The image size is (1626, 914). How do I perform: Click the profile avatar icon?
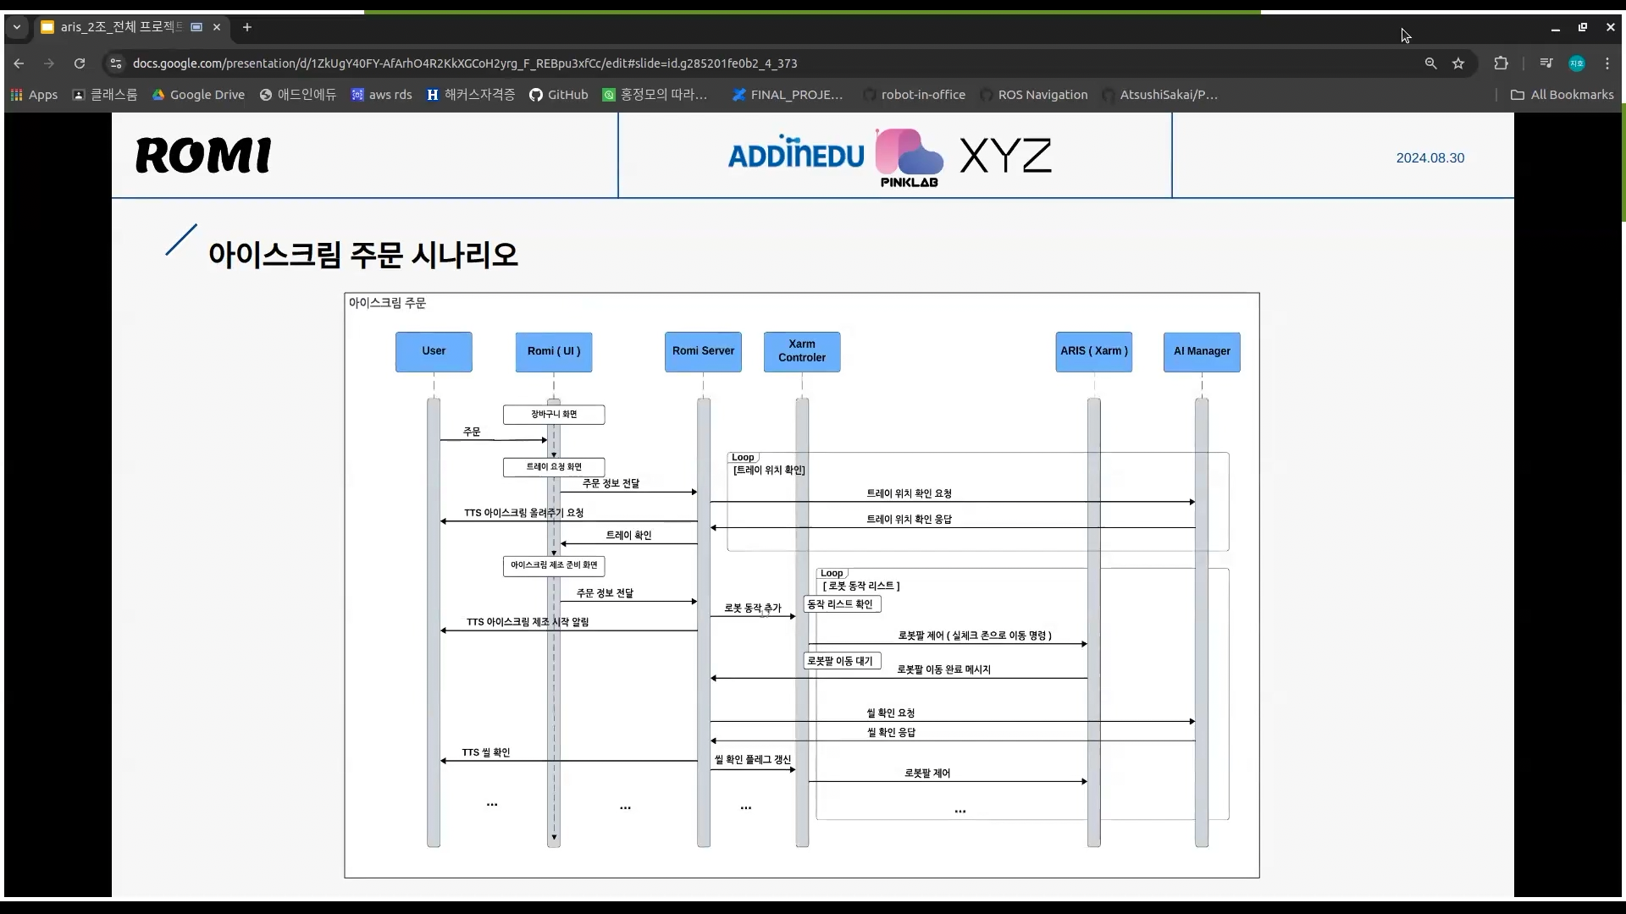[x=1577, y=63]
